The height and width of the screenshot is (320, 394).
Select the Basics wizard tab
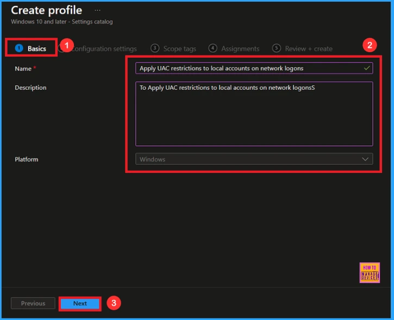point(30,48)
